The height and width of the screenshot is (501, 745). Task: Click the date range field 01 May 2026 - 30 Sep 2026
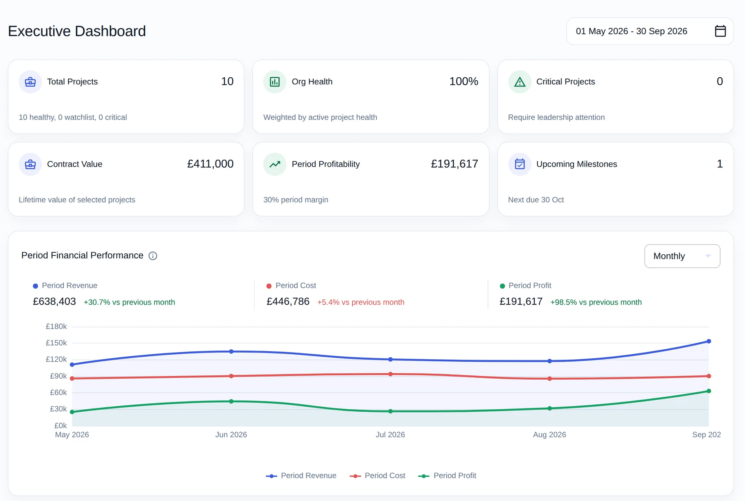tap(650, 31)
